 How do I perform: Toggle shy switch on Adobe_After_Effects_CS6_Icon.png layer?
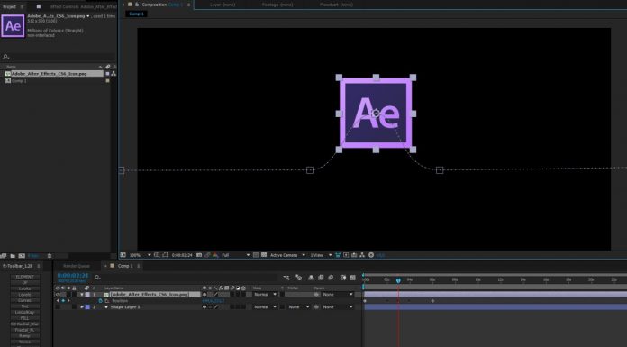click(204, 294)
